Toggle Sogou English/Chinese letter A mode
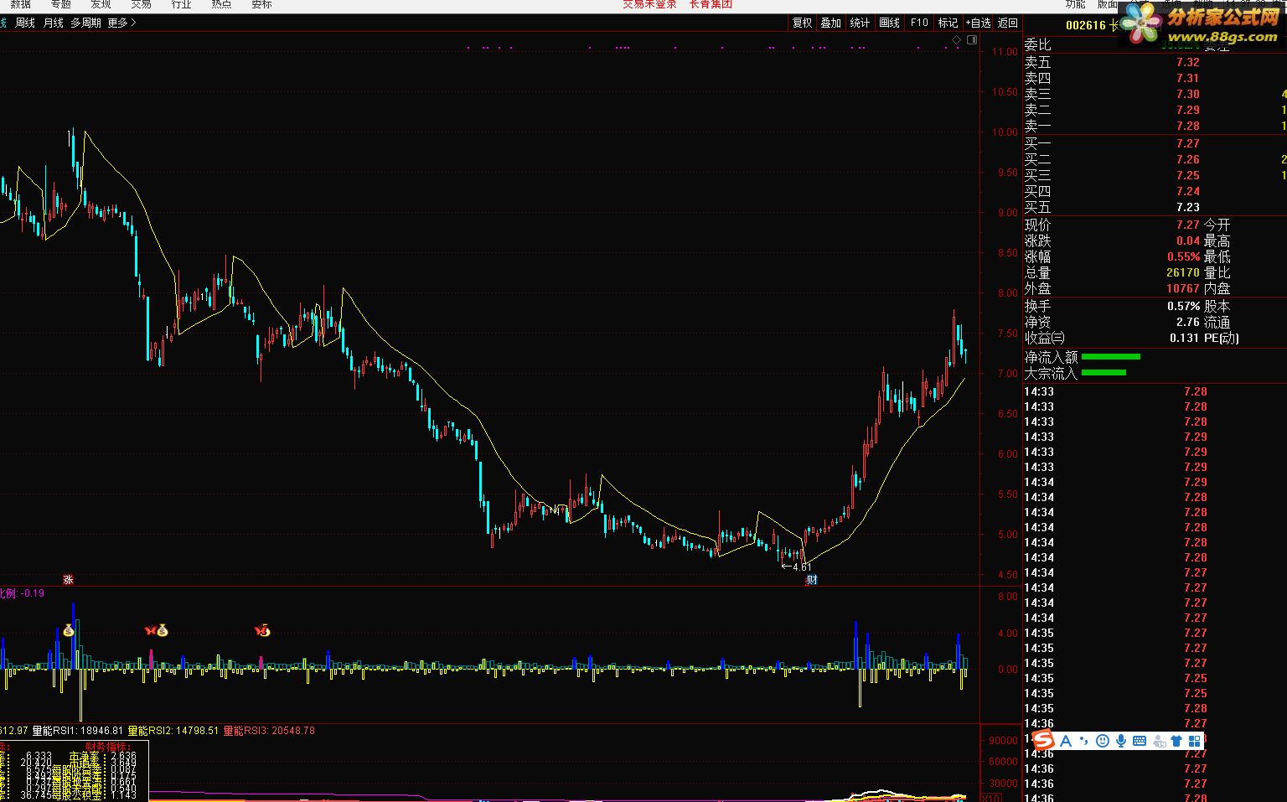The image size is (1287, 802). 1066,741
